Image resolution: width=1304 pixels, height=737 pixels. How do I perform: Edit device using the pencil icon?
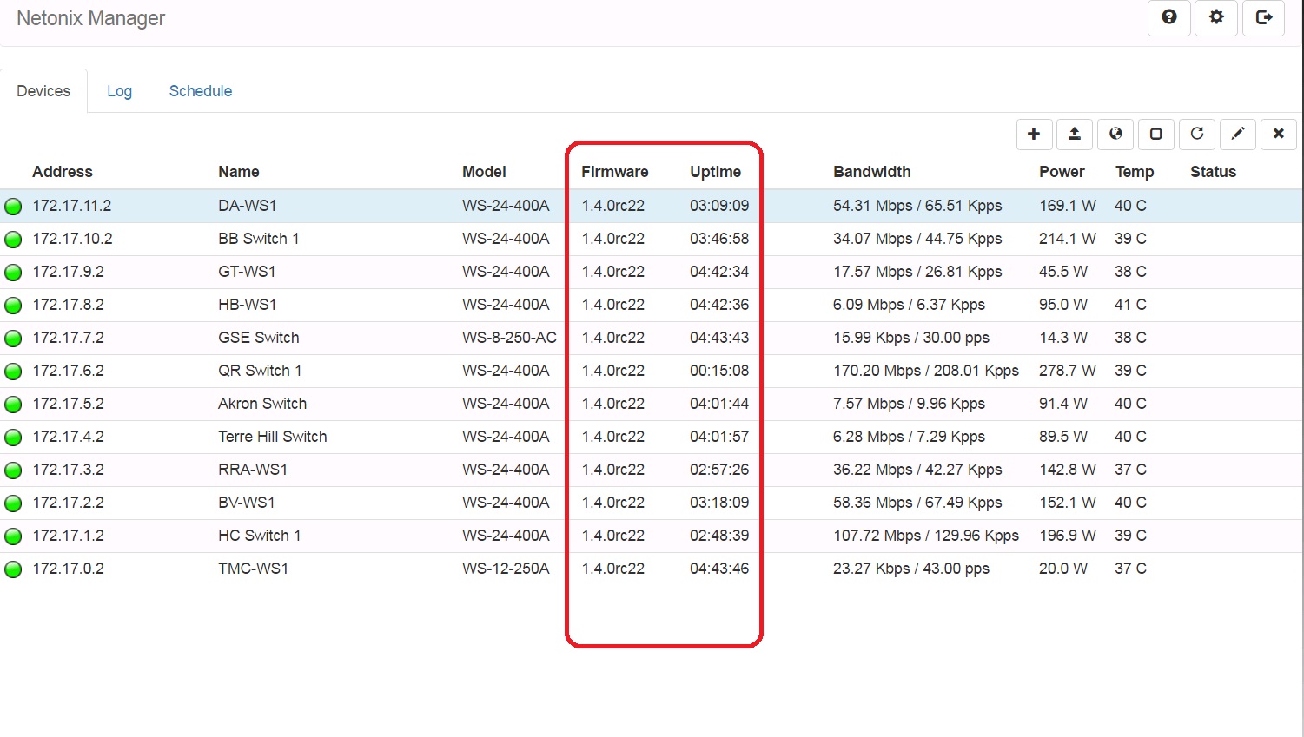[1238, 134]
